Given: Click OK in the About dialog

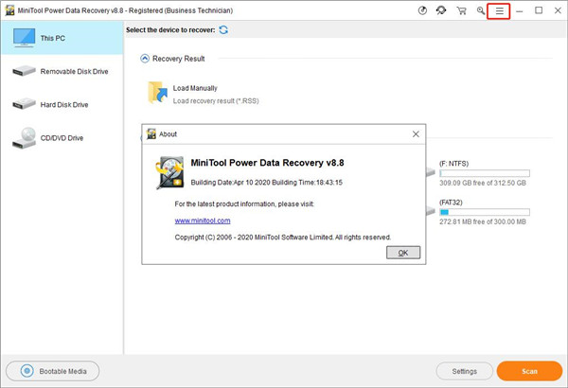Looking at the screenshot, I should coord(403,253).
